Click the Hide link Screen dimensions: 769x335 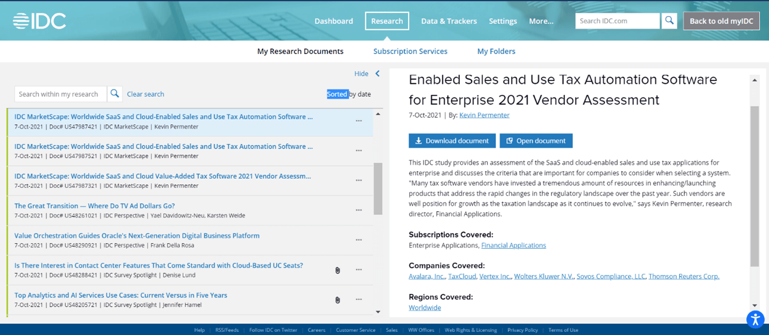(361, 74)
